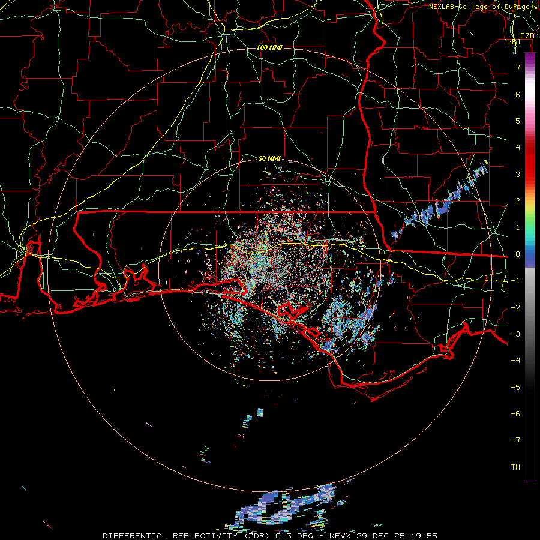The height and width of the screenshot is (540, 540).
Task: Click the 5 value on the scale
Action: (x=518, y=121)
